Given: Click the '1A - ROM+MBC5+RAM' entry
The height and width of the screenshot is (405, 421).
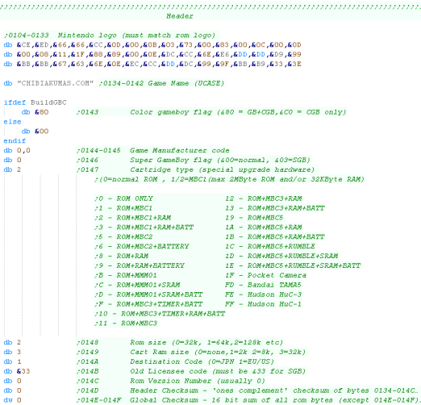Looking at the screenshot, I should point(264,228).
